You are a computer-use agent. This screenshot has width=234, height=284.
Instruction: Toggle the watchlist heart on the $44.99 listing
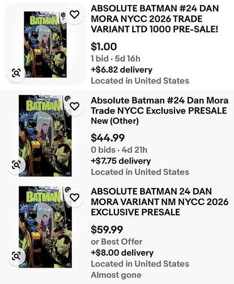pyautogui.click(x=74, y=106)
